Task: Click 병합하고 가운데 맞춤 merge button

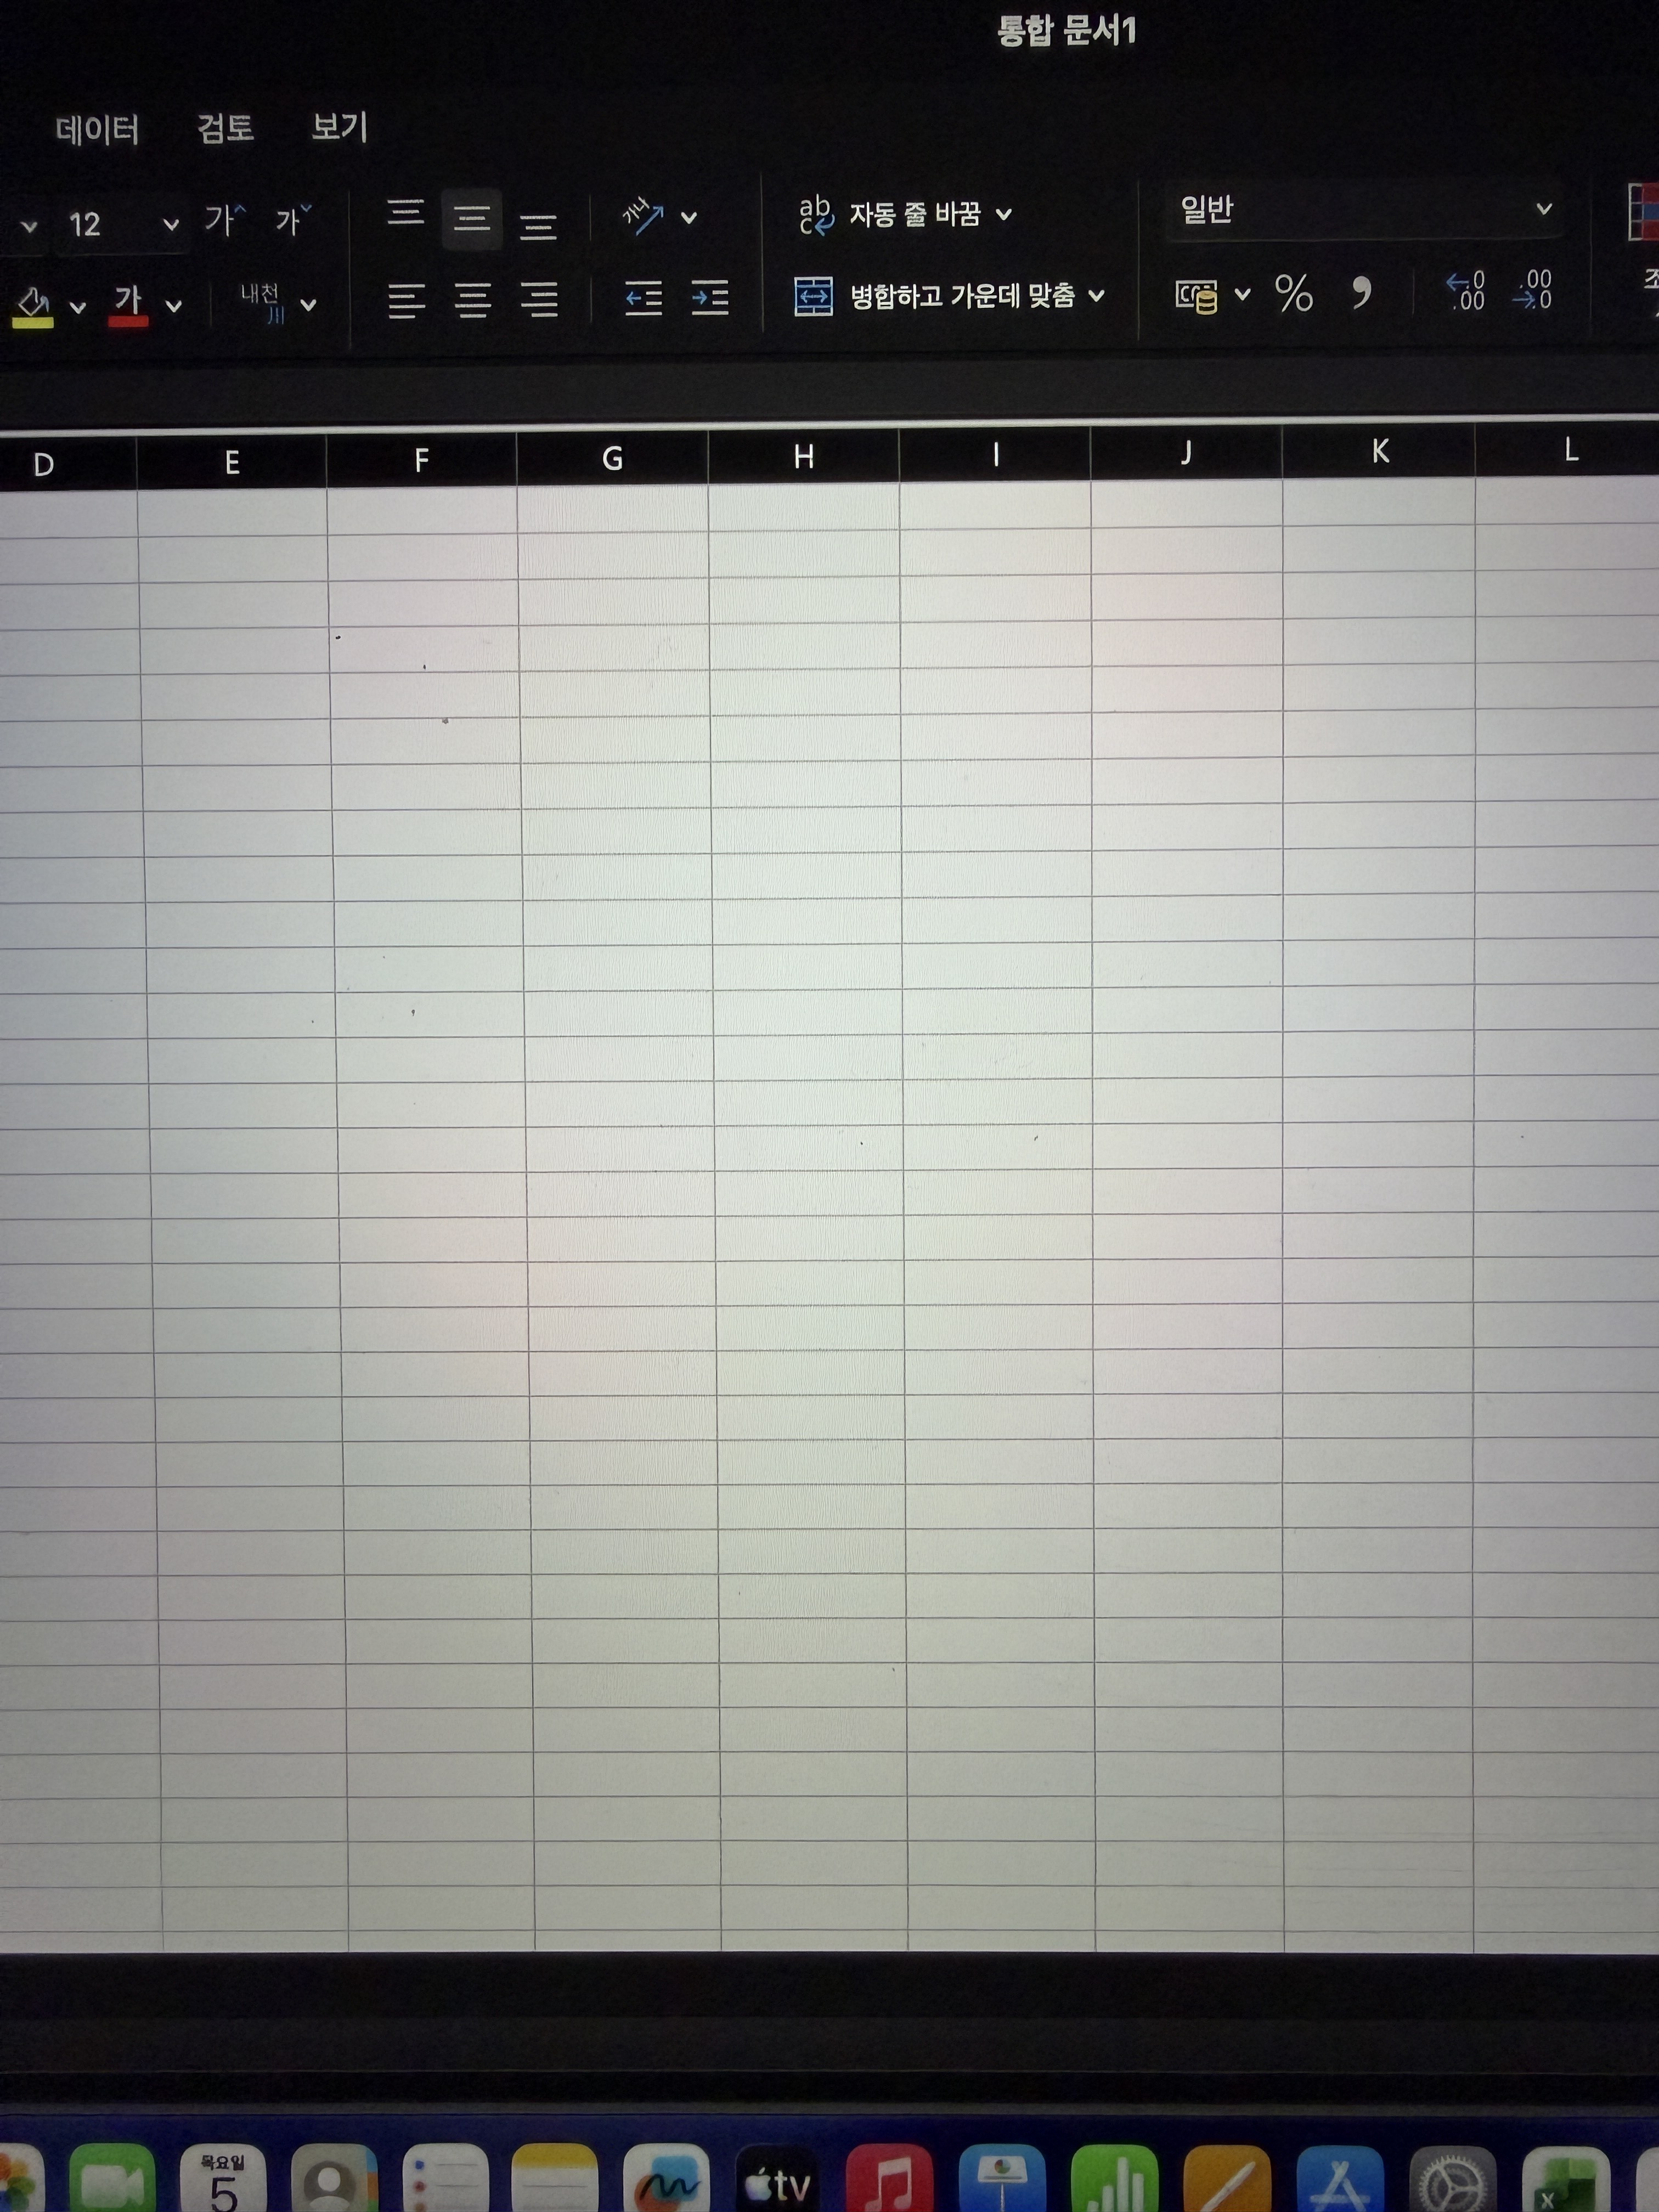Action: click(934, 296)
